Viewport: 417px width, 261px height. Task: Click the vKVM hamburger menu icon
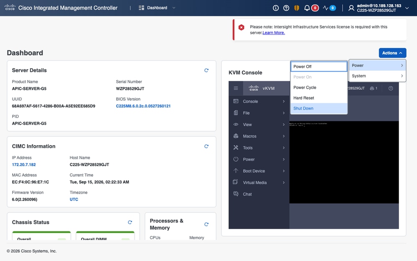[236, 88]
